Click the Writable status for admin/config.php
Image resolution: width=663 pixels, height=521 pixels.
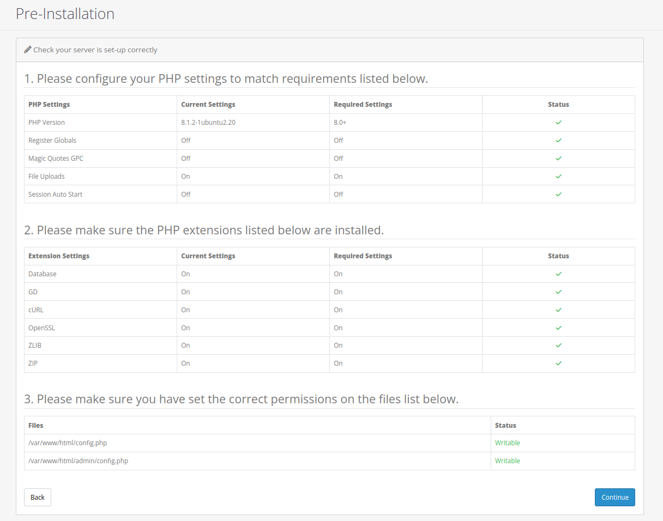pos(507,461)
